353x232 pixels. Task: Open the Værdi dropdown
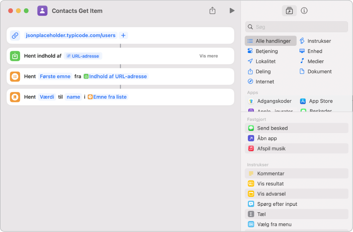pos(47,97)
